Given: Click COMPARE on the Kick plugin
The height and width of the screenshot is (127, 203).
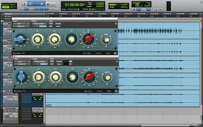Looking at the screenshot, I should coord(43,26).
